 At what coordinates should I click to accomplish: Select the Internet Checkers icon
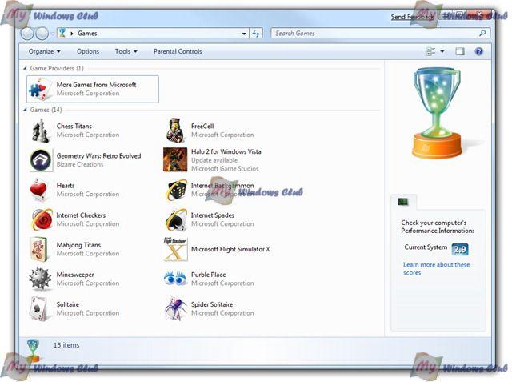click(42, 219)
